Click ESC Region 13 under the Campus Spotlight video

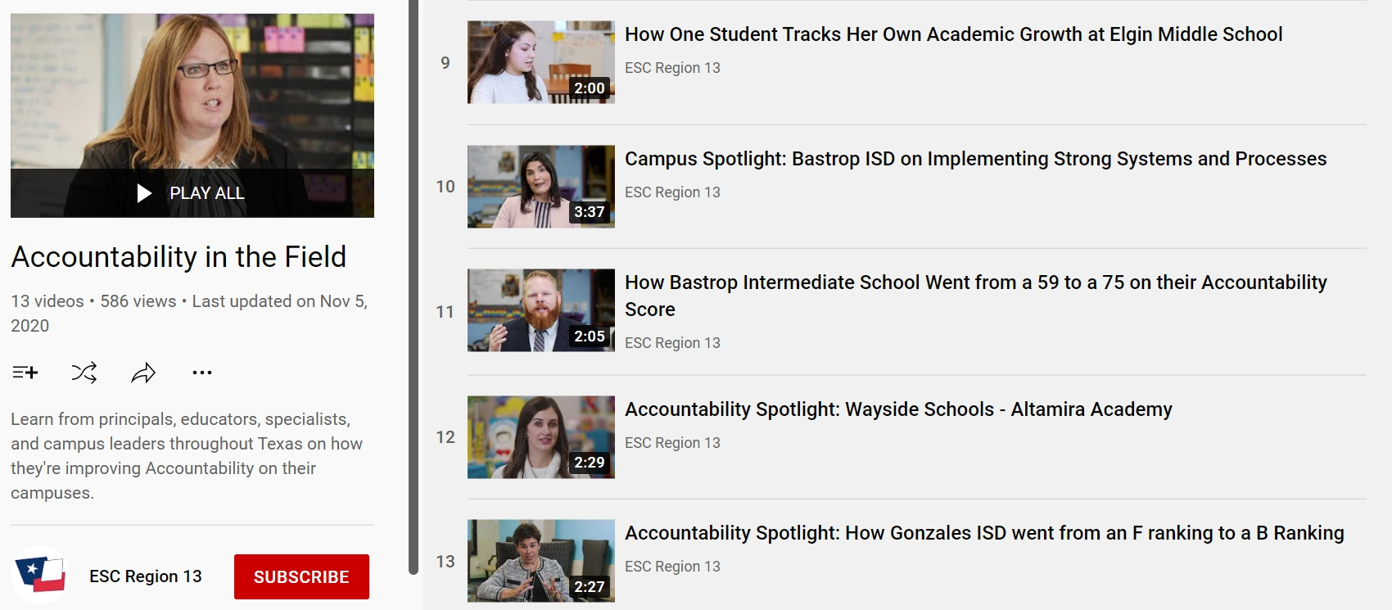[x=672, y=192]
